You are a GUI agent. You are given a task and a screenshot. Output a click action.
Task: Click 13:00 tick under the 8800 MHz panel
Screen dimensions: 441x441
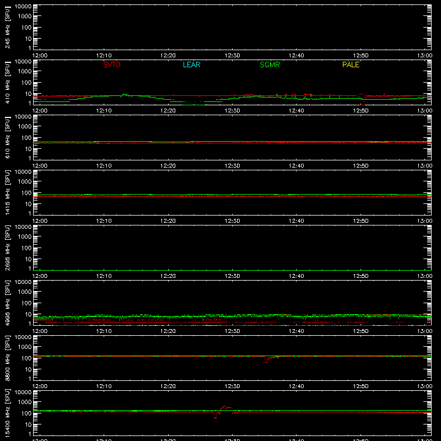click(x=424, y=386)
